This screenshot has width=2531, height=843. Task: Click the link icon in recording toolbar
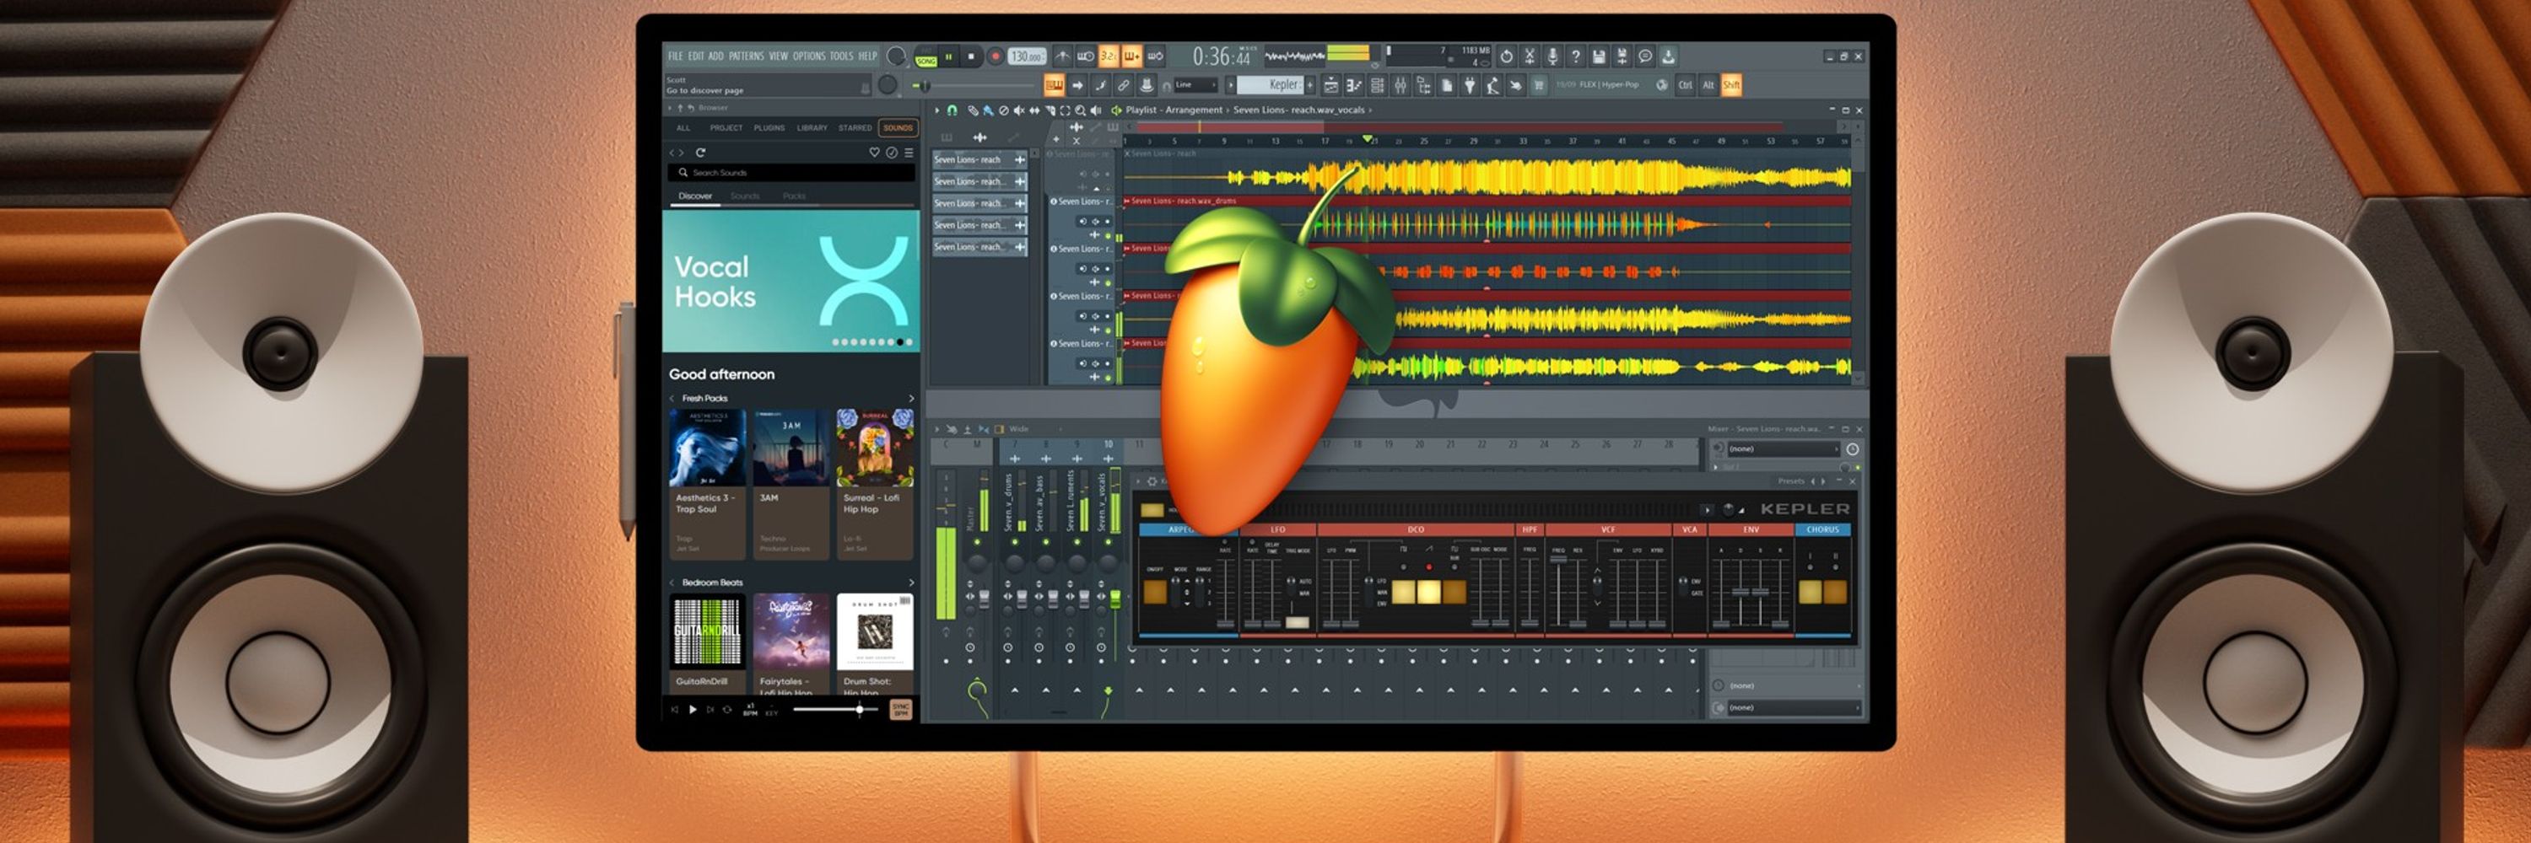coord(1123,85)
